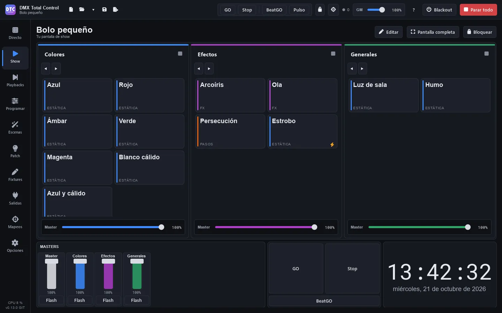Screen dimensions: 502x313
Task: Click the crosshair locate icon in top bar
Action: [x=333, y=10]
